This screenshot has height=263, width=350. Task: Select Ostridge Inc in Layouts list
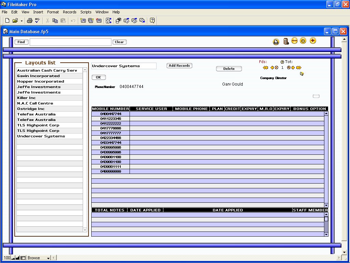[50, 109]
